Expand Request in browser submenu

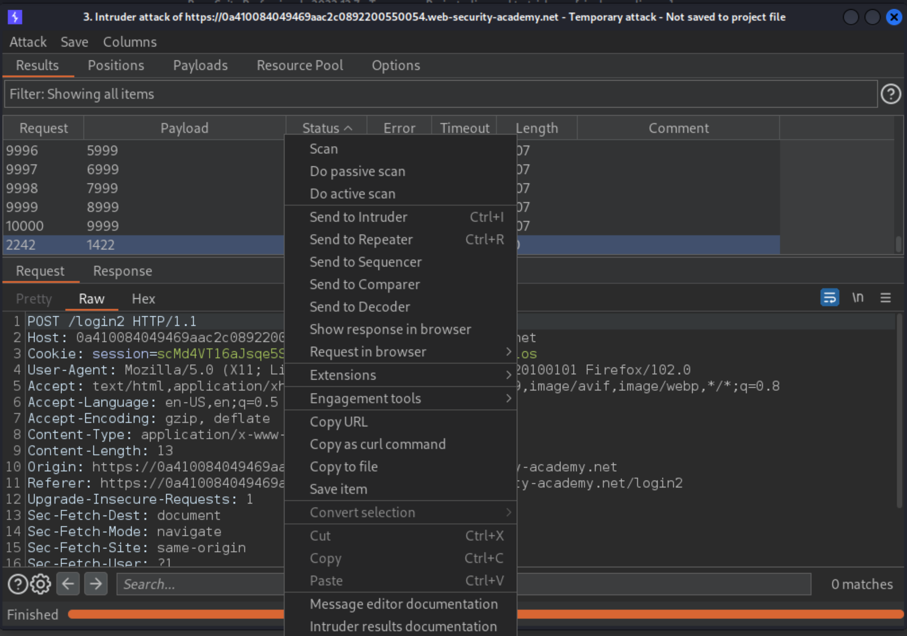click(x=401, y=352)
